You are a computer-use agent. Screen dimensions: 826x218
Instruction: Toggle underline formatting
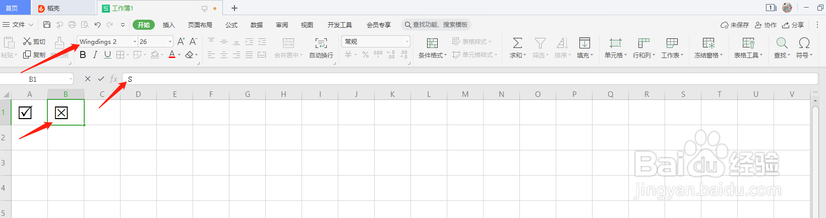coord(107,54)
